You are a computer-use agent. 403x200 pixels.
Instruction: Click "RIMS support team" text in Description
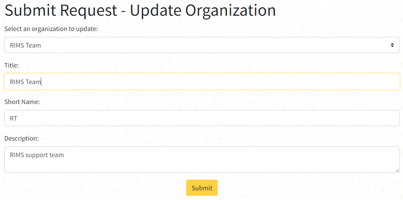(37, 155)
